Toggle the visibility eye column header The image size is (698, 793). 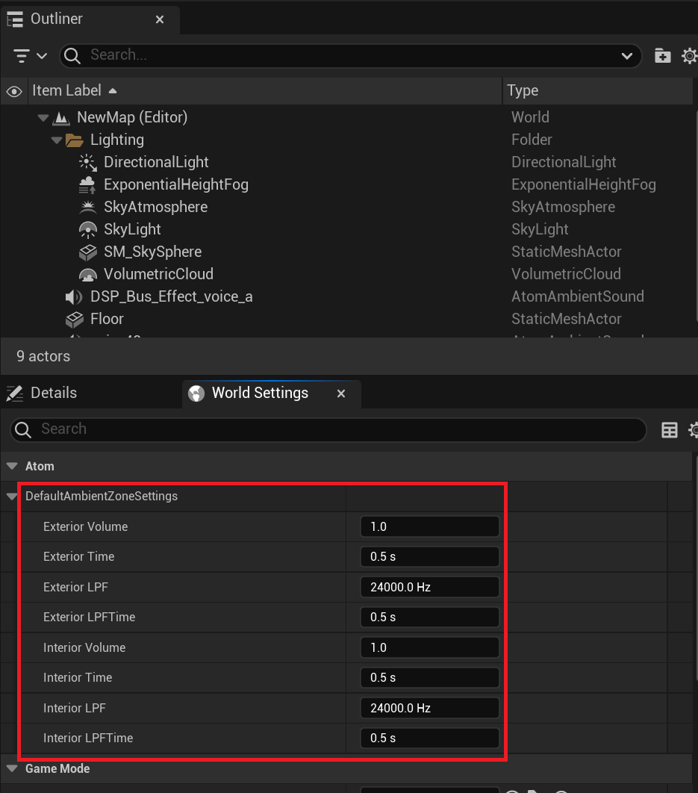13,91
